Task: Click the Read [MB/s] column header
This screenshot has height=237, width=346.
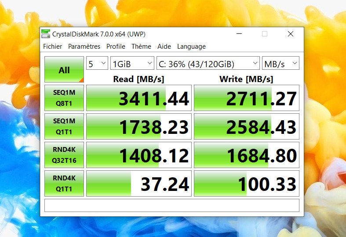Action: [138, 79]
